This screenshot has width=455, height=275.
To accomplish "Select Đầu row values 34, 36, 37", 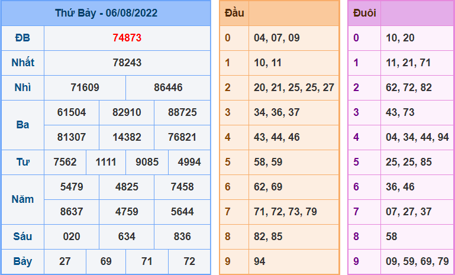I will tap(277, 112).
